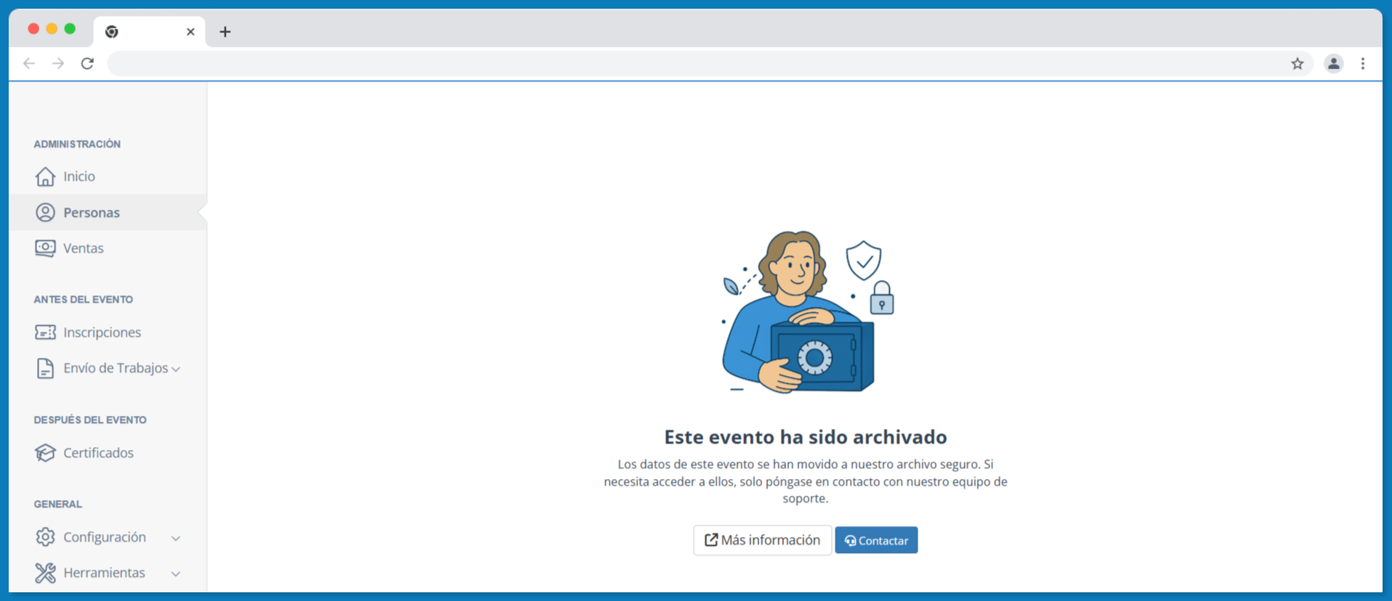
Task: Go forward in browser history
Action: tap(58, 64)
